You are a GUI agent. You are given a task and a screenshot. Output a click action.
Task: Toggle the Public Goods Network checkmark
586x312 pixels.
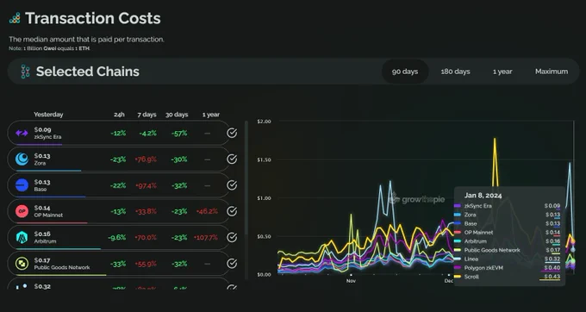pyautogui.click(x=232, y=264)
